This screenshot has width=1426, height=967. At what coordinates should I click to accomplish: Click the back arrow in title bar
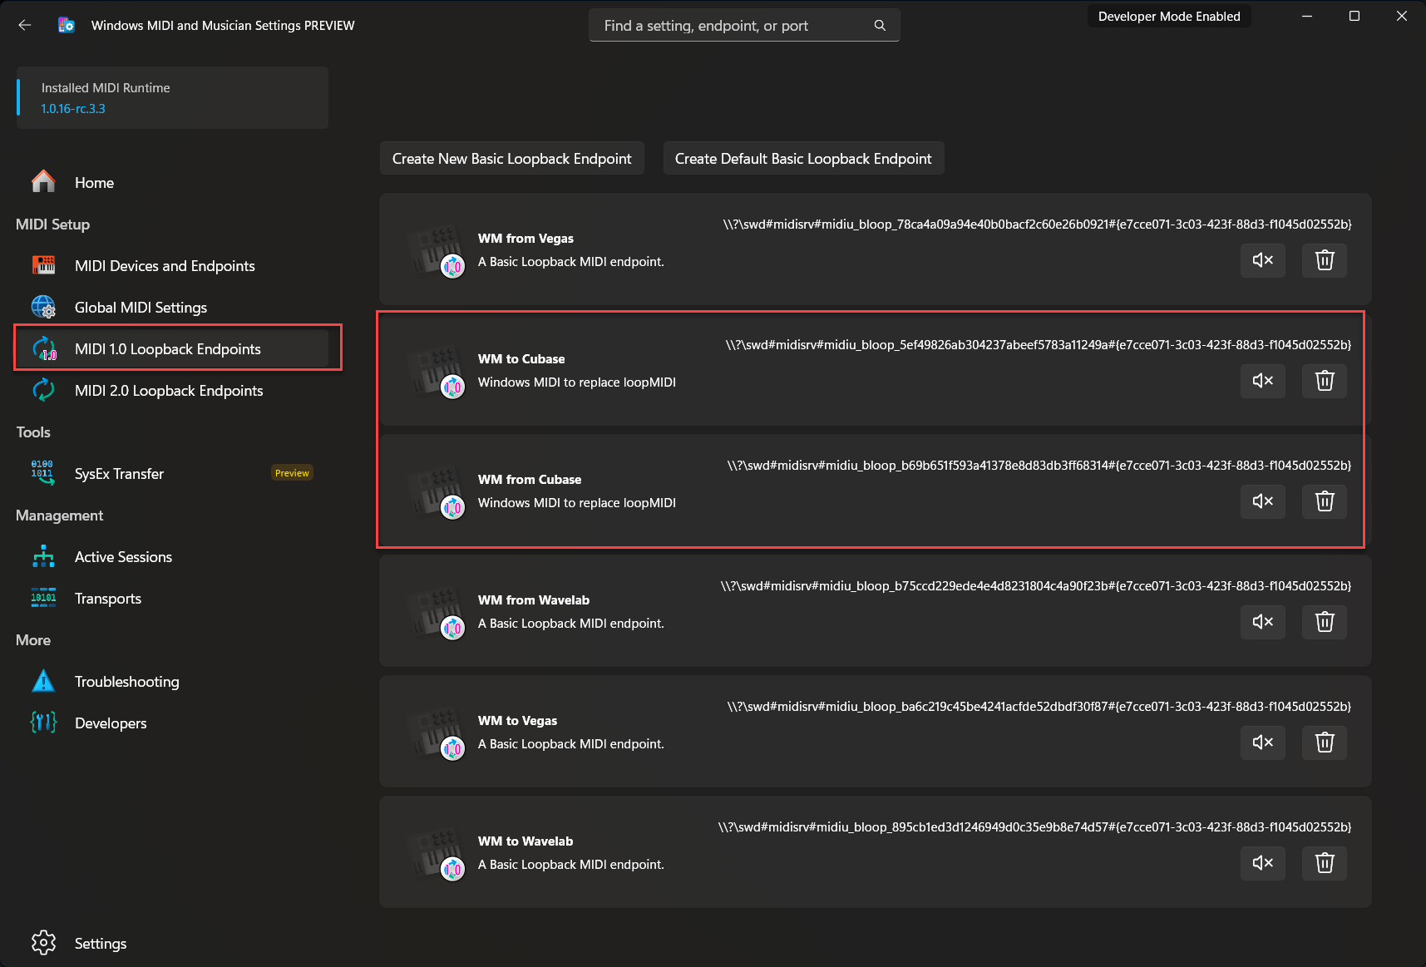click(25, 25)
